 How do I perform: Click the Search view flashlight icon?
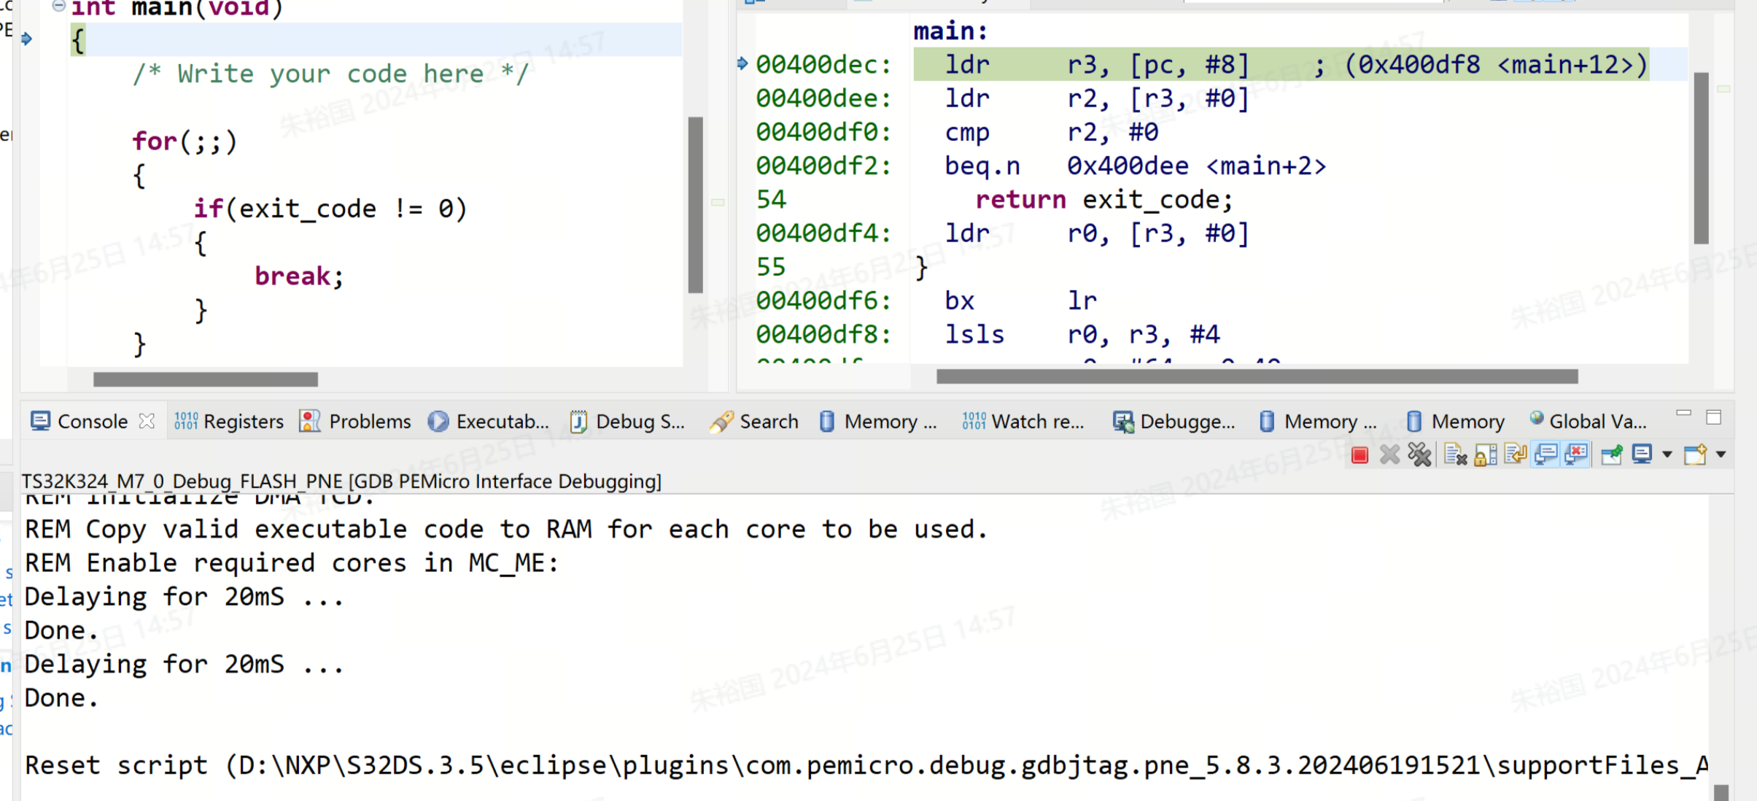(722, 421)
